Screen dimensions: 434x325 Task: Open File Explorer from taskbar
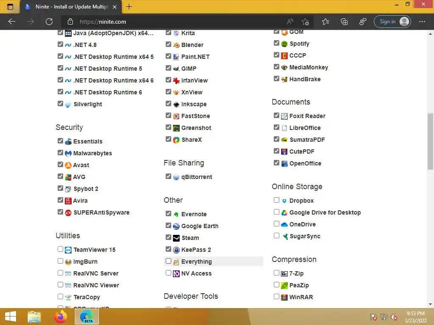click(34, 317)
